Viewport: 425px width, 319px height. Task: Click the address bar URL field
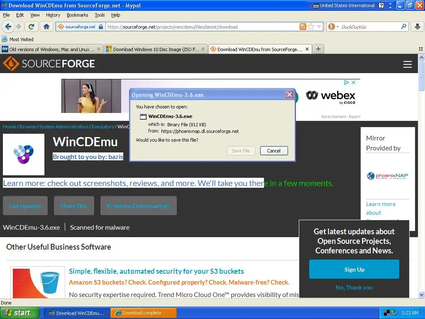pyautogui.click(x=203, y=27)
